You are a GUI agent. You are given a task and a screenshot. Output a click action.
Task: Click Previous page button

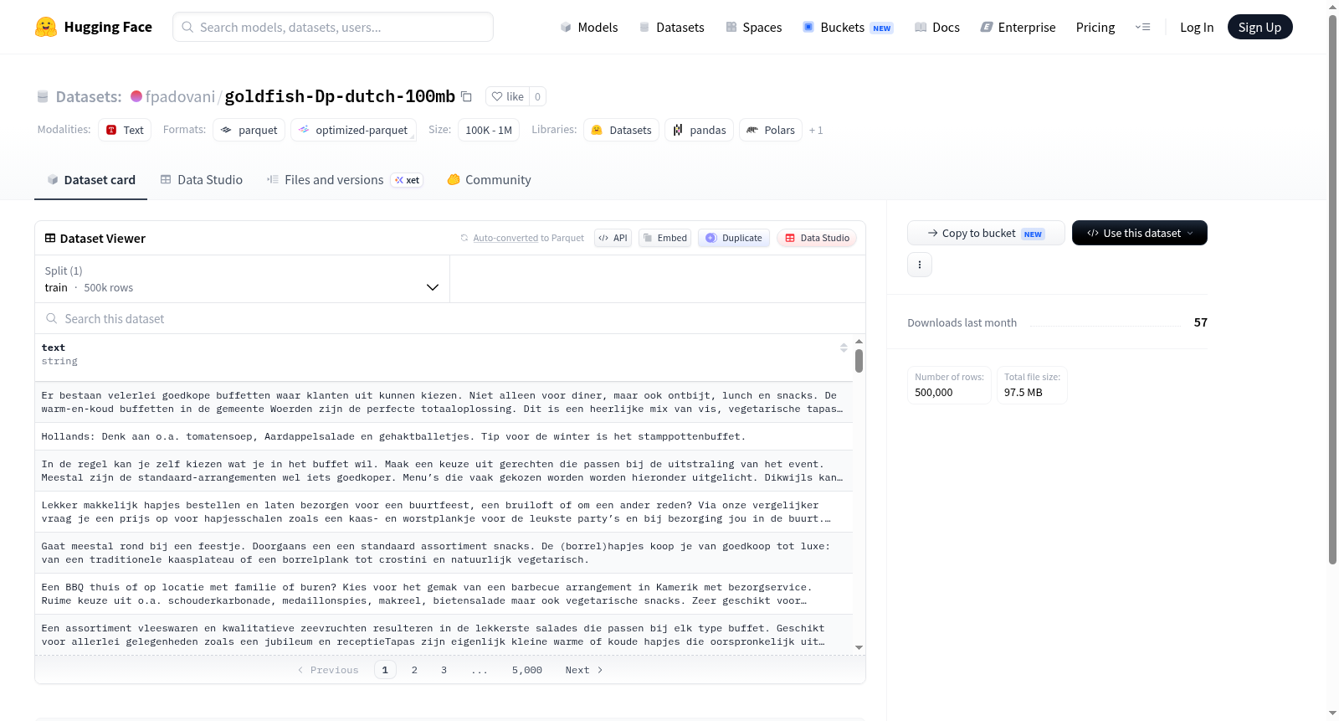click(328, 670)
